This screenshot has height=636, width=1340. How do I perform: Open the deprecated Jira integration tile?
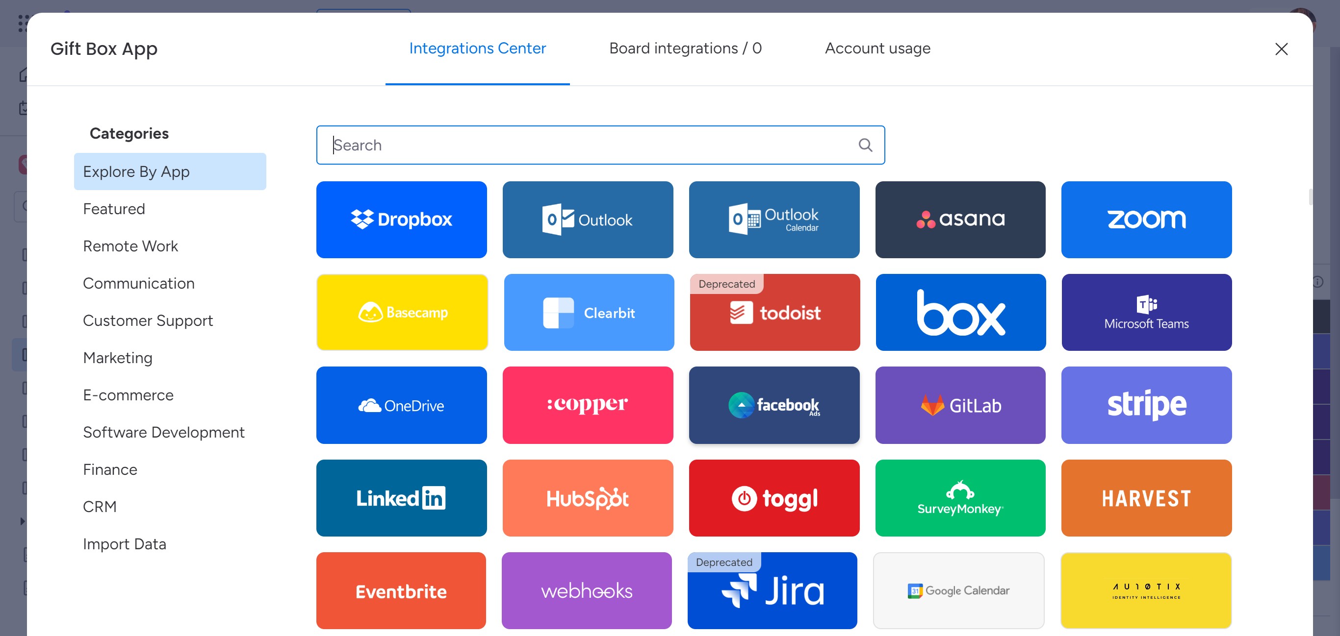pos(772,590)
